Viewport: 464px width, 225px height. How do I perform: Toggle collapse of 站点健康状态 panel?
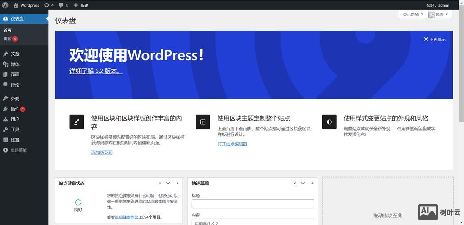177,183
